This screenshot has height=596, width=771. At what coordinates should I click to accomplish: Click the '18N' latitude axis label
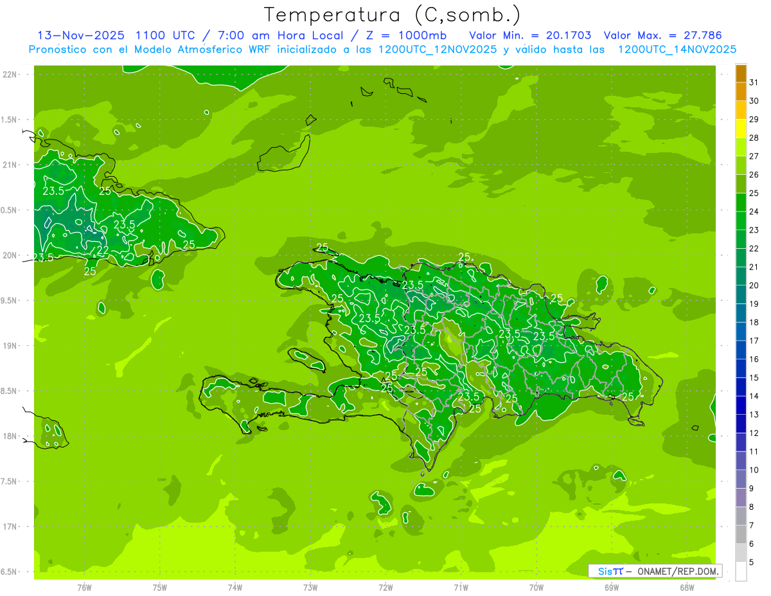(x=10, y=436)
